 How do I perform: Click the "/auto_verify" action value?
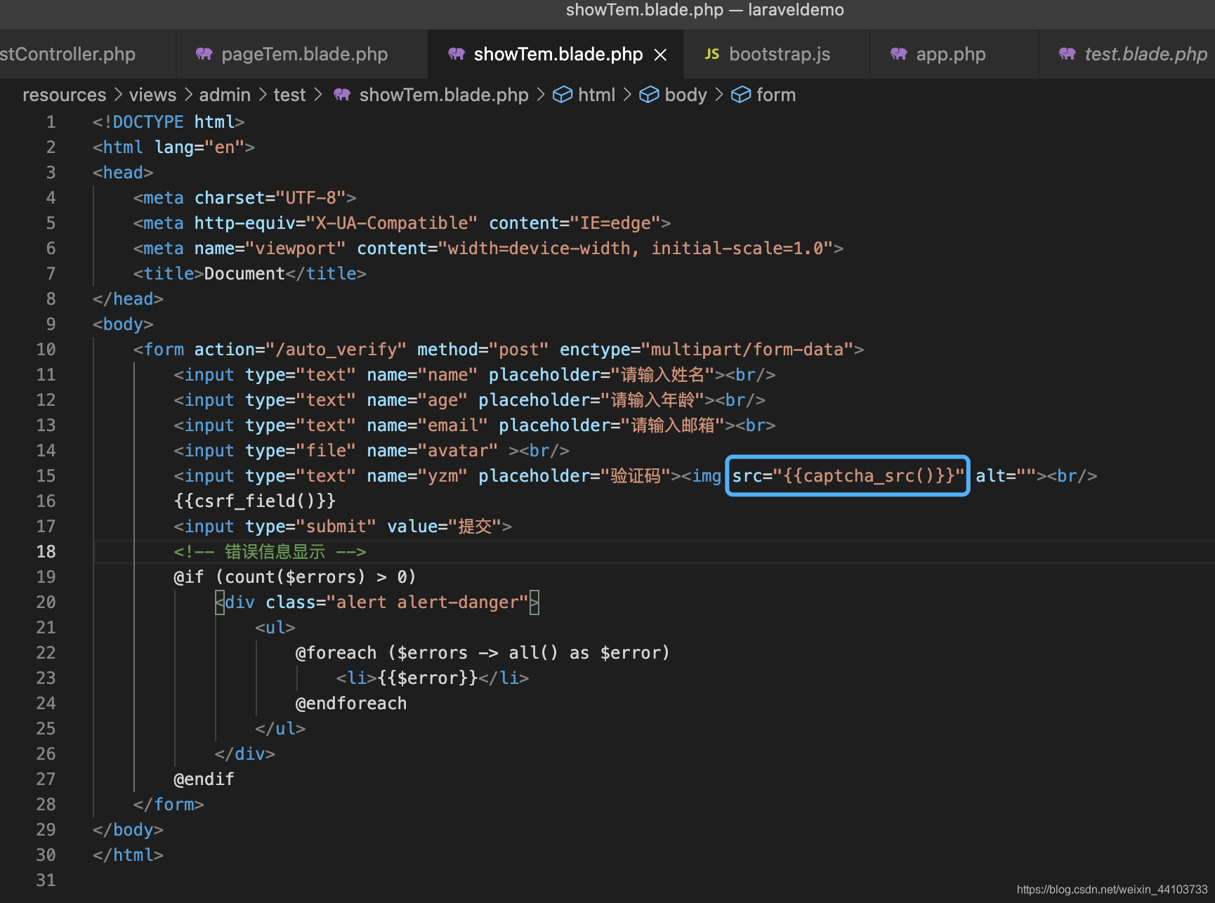(336, 350)
